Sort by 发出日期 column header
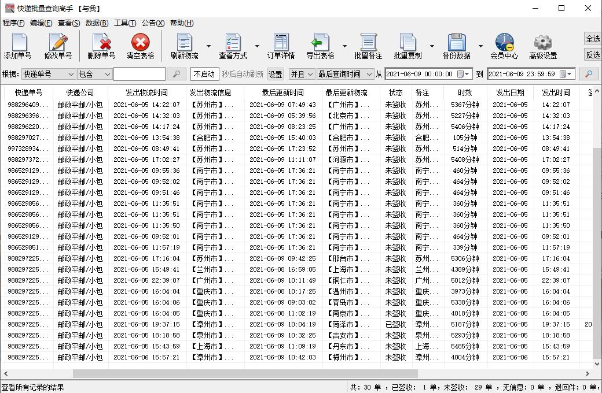 click(x=510, y=92)
